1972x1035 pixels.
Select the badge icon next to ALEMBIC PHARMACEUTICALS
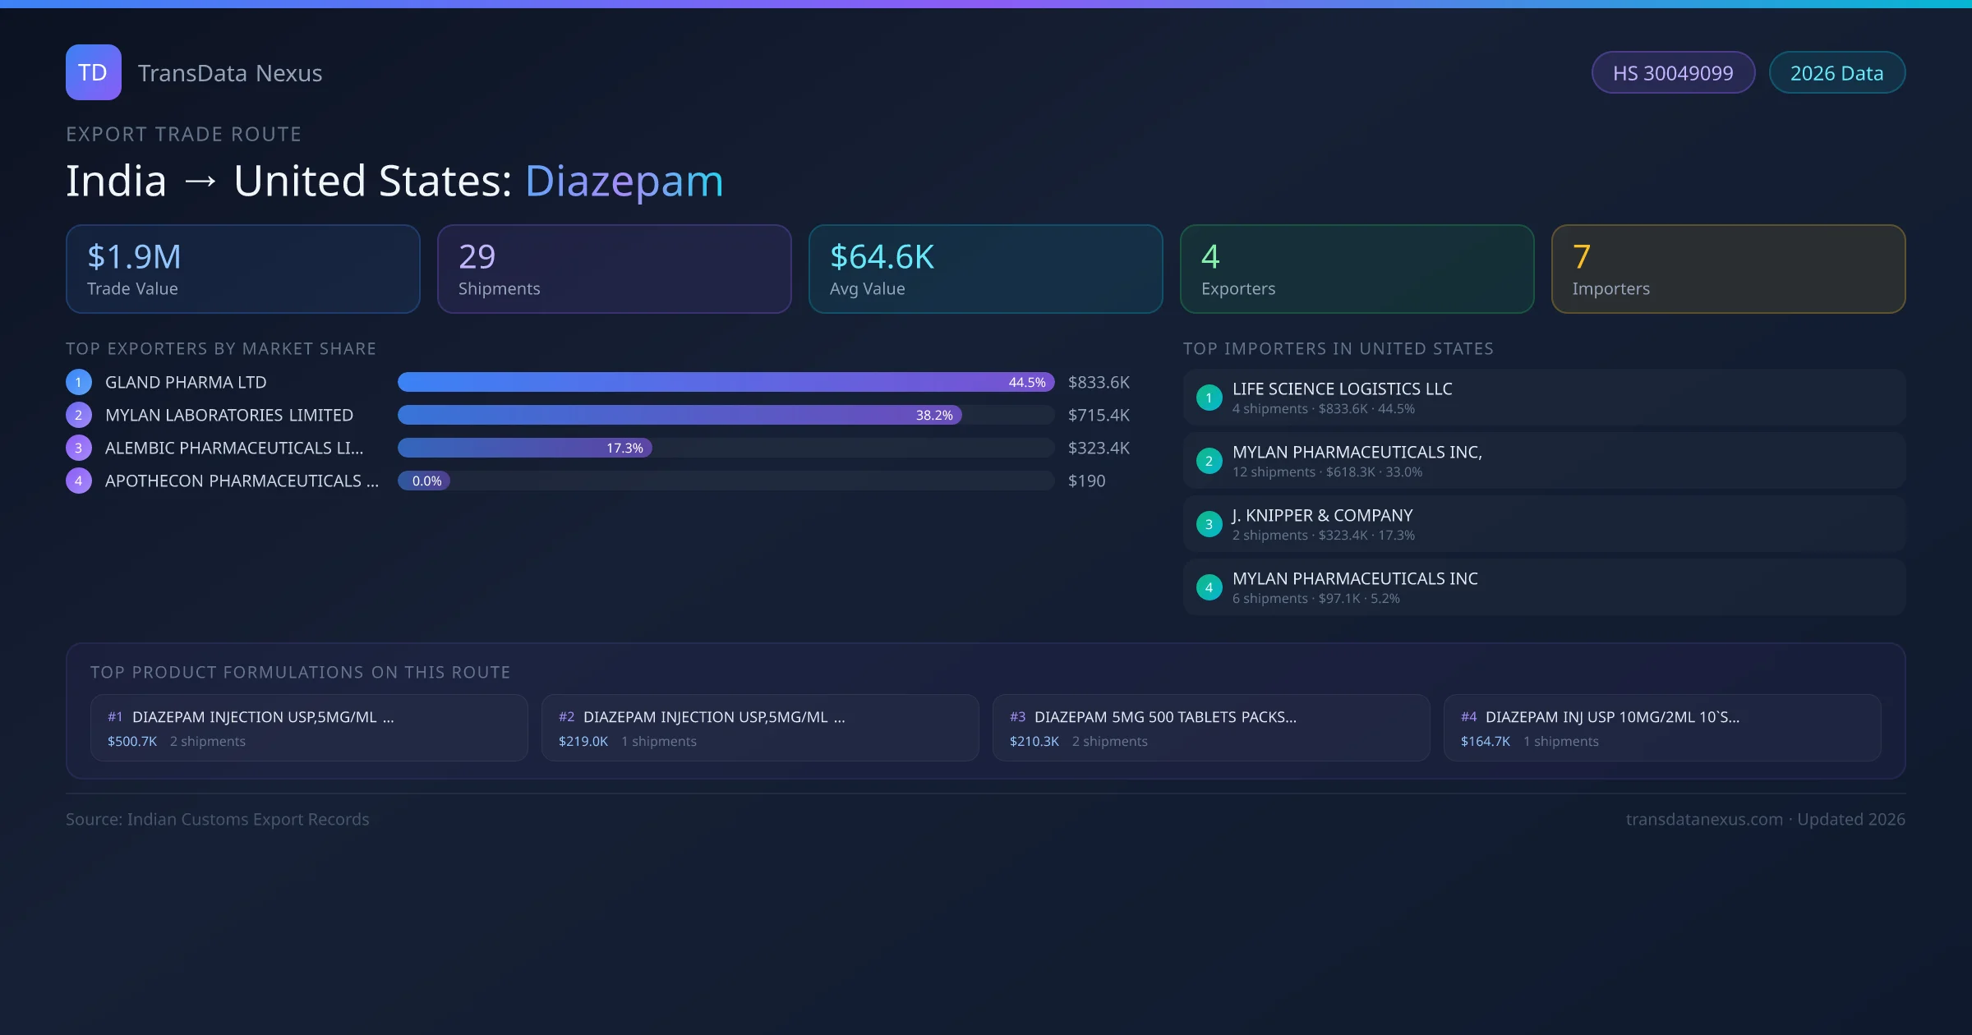(x=78, y=448)
